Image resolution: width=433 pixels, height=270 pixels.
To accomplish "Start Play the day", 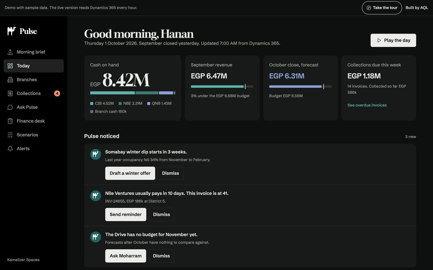I will pos(393,40).
